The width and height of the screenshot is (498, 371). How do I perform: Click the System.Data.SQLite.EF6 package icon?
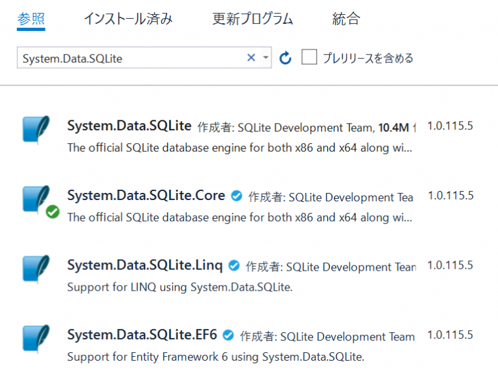pyautogui.click(x=36, y=339)
